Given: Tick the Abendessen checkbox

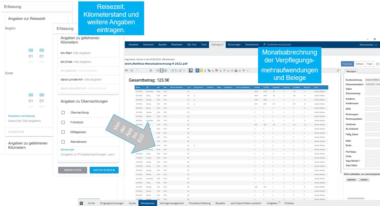Looking at the screenshot, I should click(x=63, y=142).
